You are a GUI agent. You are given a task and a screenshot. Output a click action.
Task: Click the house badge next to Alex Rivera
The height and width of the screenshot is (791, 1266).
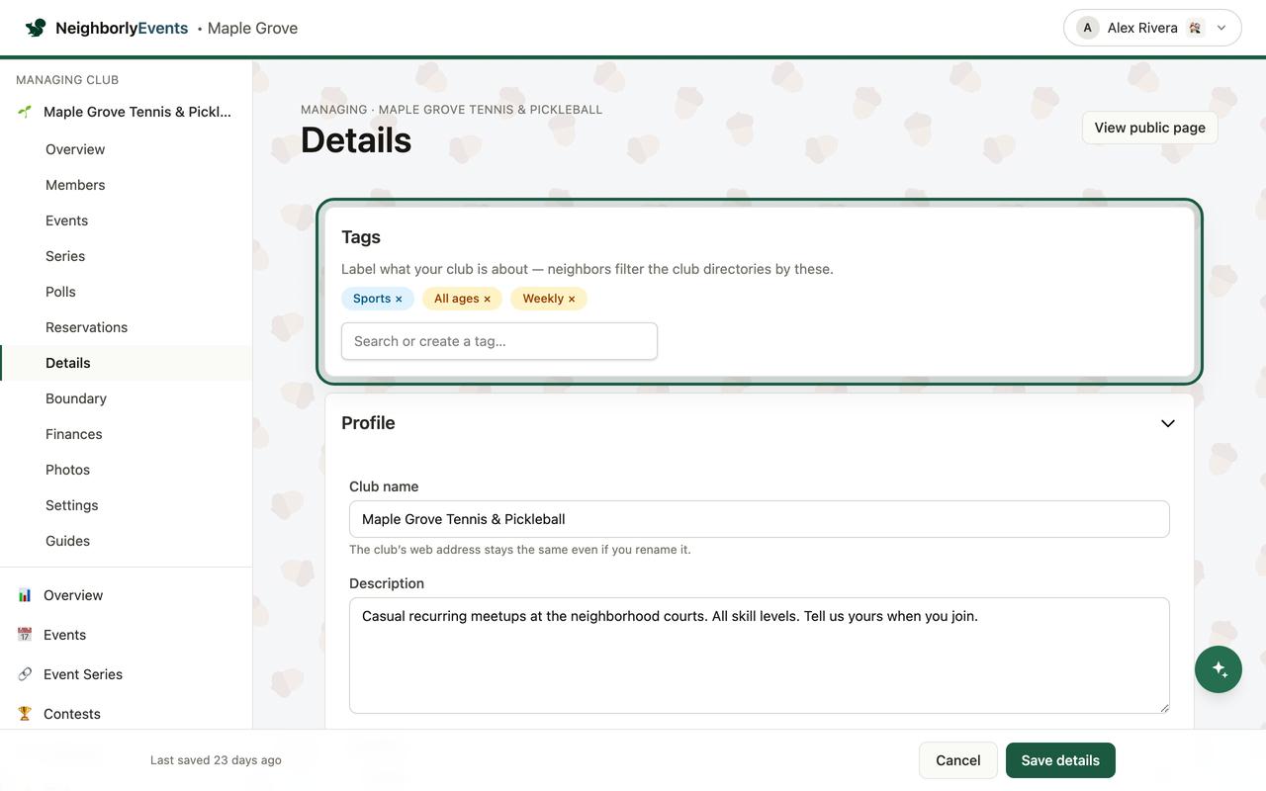coord(1195,28)
